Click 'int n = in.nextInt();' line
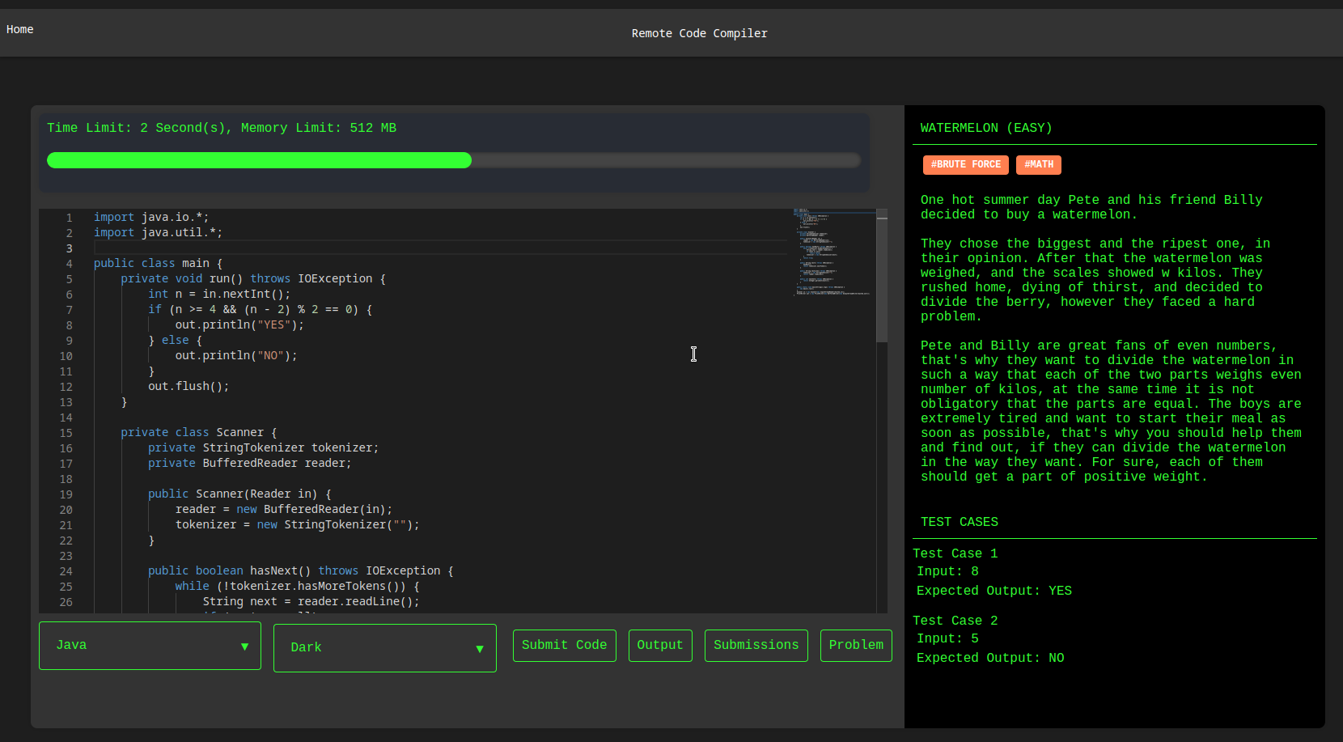 pyautogui.click(x=219, y=295)
